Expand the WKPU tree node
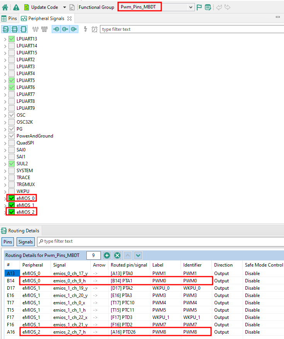 5,191
